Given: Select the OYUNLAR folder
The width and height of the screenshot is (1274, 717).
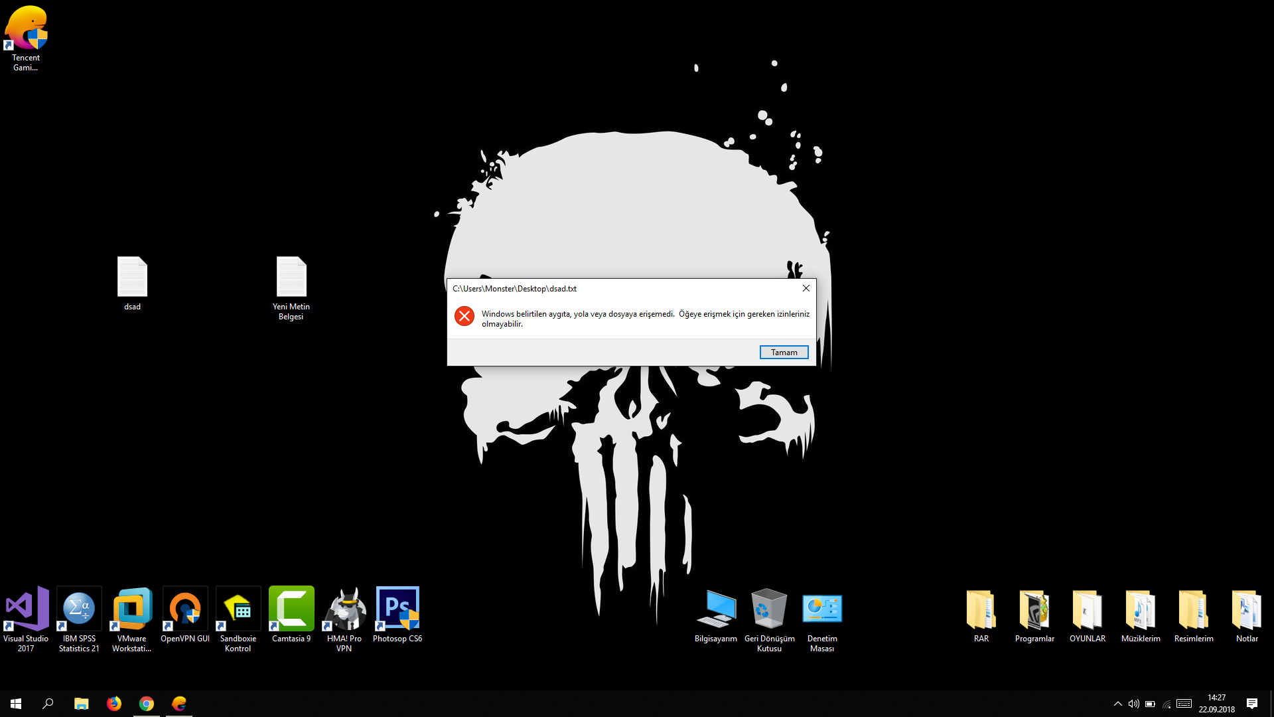Looking at the screenshot, I should (x=1088, y=615).
